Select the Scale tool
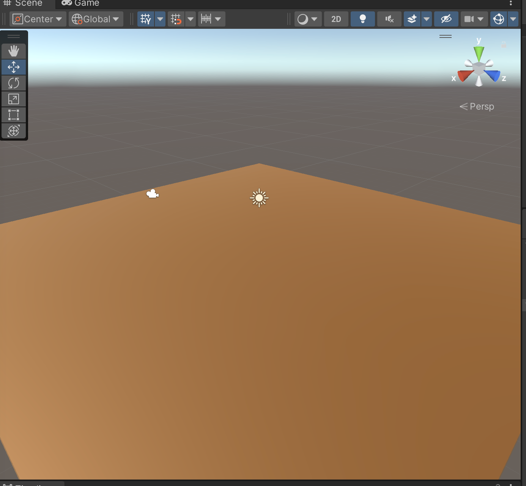526x486 pixels. 14,99
